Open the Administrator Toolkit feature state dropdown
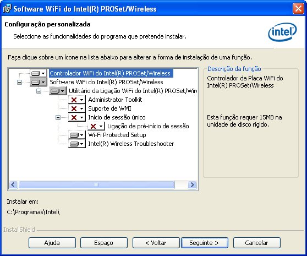The height and width of the screenshot is (256, 307). tap(77, 100)
